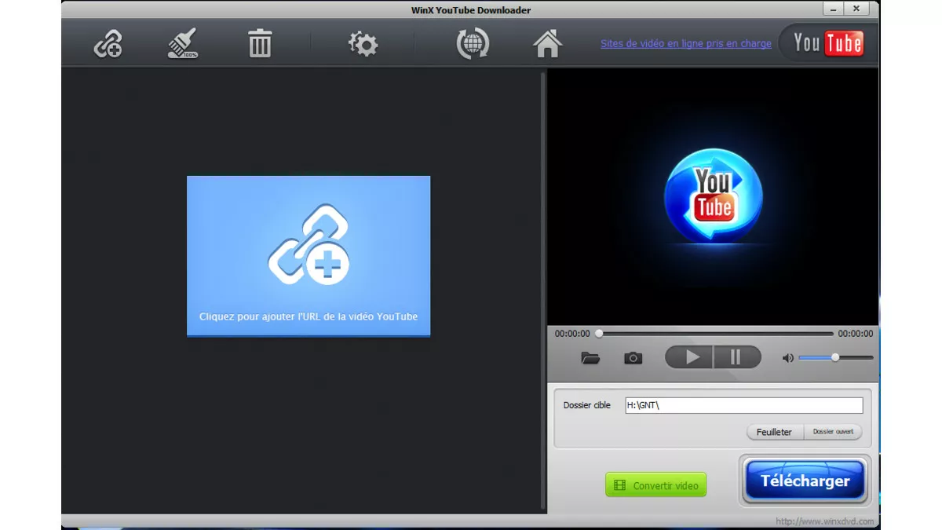Pause the video preview
Image resolution: width=942 pixels, height=530 pixels.
pos(736,357)
